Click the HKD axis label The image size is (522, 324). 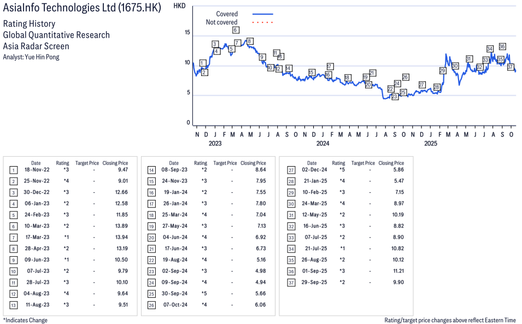(x=179, y=5)
